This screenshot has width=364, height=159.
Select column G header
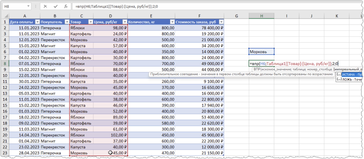(236, 16)
